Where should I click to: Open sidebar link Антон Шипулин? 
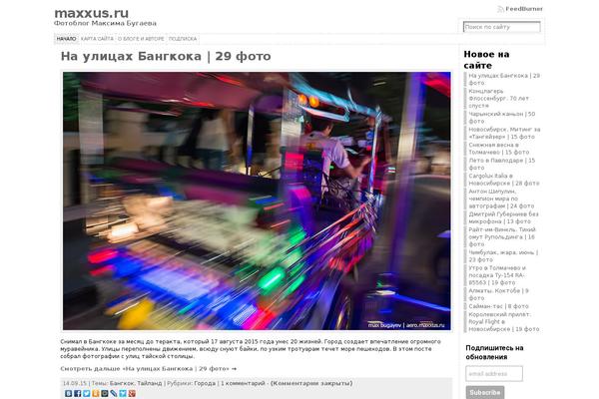501,199
